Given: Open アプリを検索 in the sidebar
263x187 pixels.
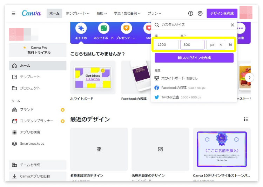Looking at the screenshot, I should 38,132.
